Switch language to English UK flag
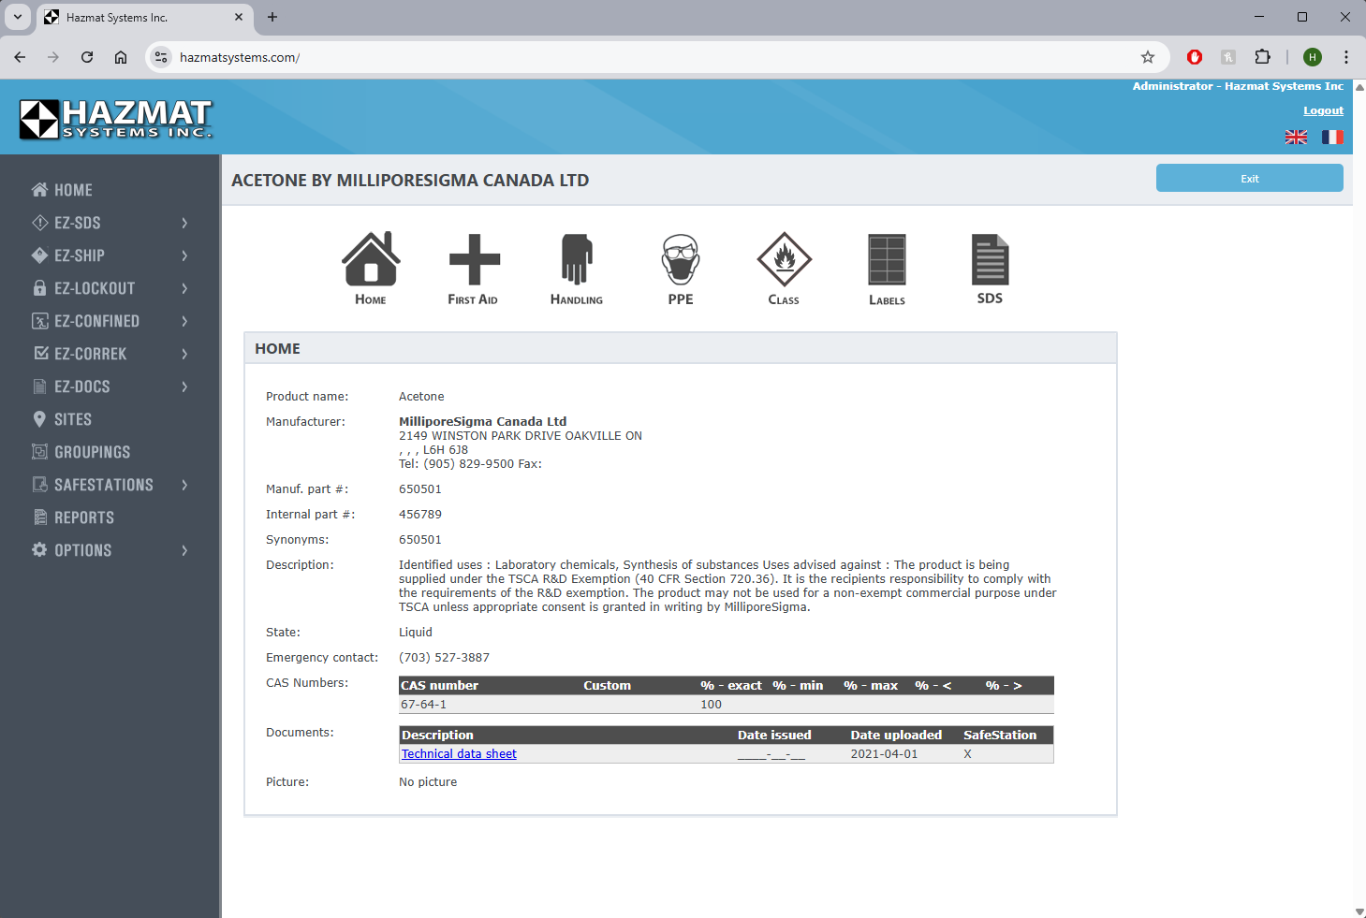Screen dimensions: 1366x918 pos(1296,138)
